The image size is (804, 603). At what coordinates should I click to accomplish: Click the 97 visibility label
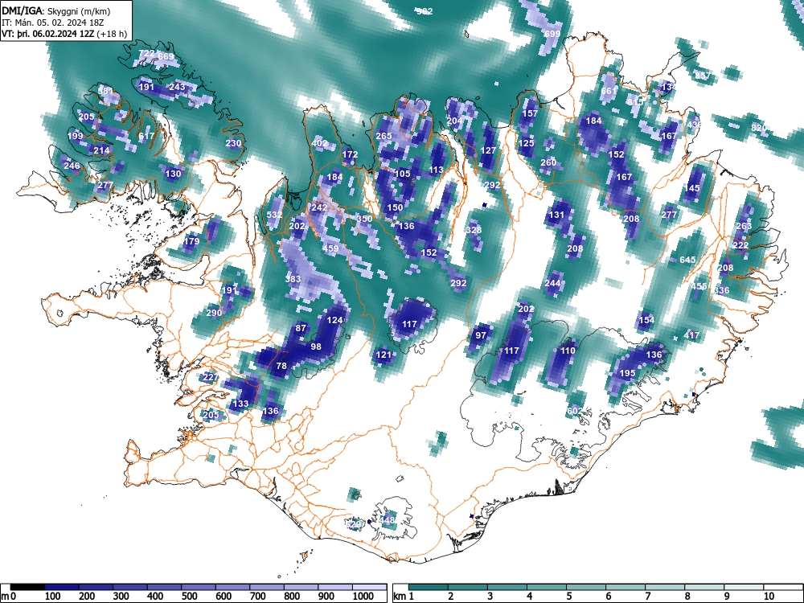click(481, 335)
